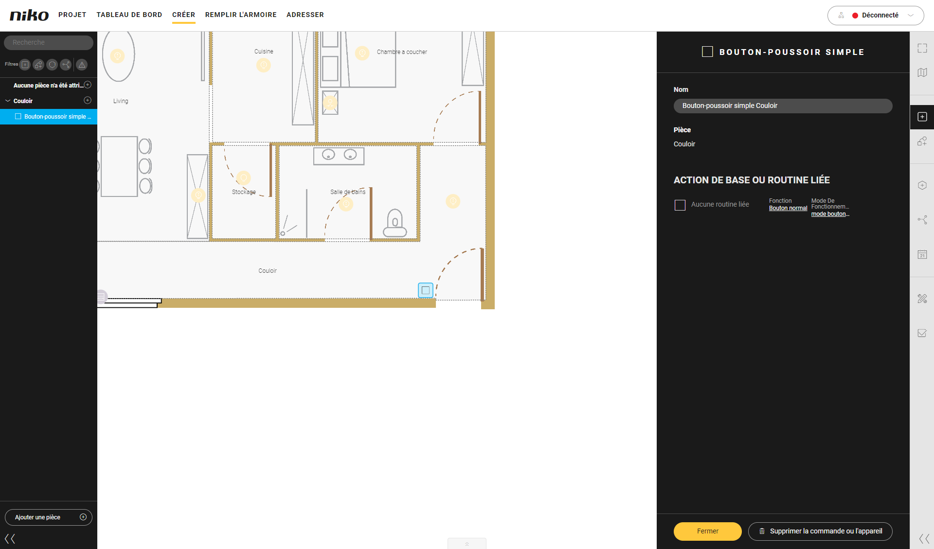Select the push-button device on floor plan
Screen dimensions: 934x549
pos(426,290)
